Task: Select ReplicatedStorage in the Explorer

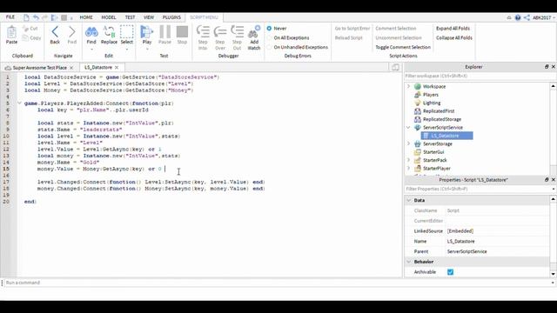Action: (x=442, y=119)
